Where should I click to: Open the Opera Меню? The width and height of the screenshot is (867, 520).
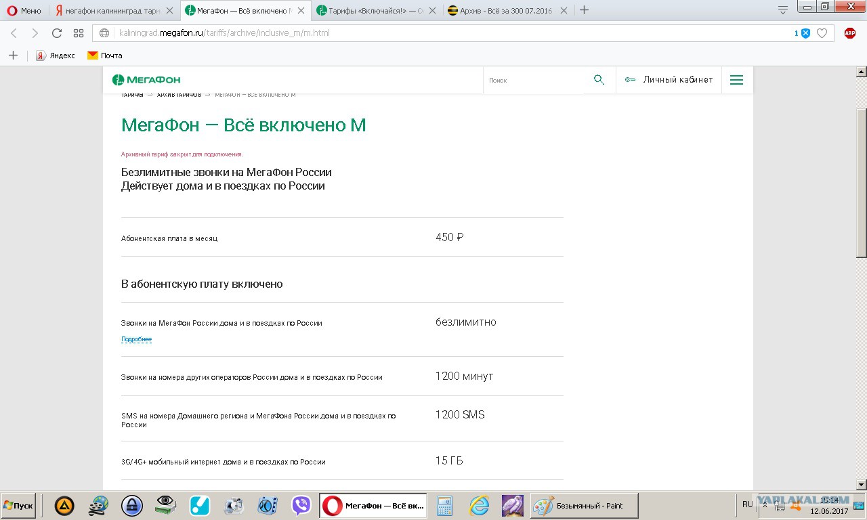(x=24, y=10)
